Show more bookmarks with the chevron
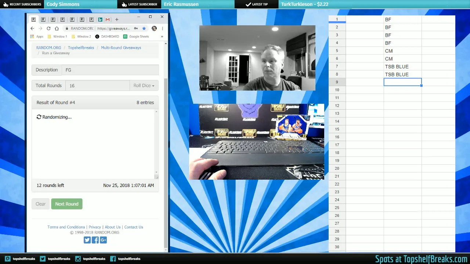The width and height of the screenshot is (470, 264). tap(162, 36)
